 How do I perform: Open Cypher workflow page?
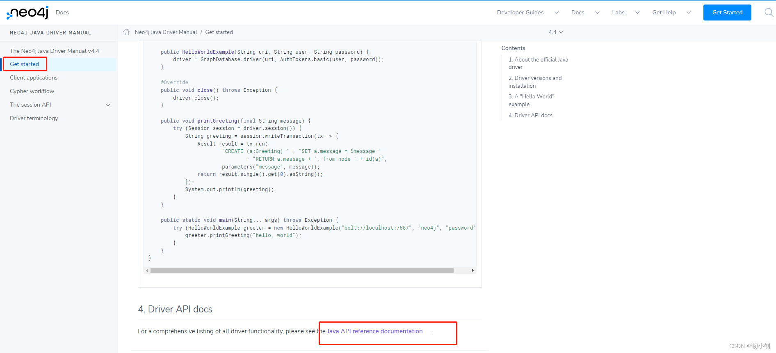point(32,91)
